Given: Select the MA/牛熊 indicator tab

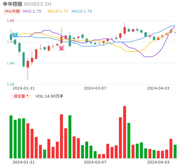Looking at the screenshot, I should tap(12, 12).
